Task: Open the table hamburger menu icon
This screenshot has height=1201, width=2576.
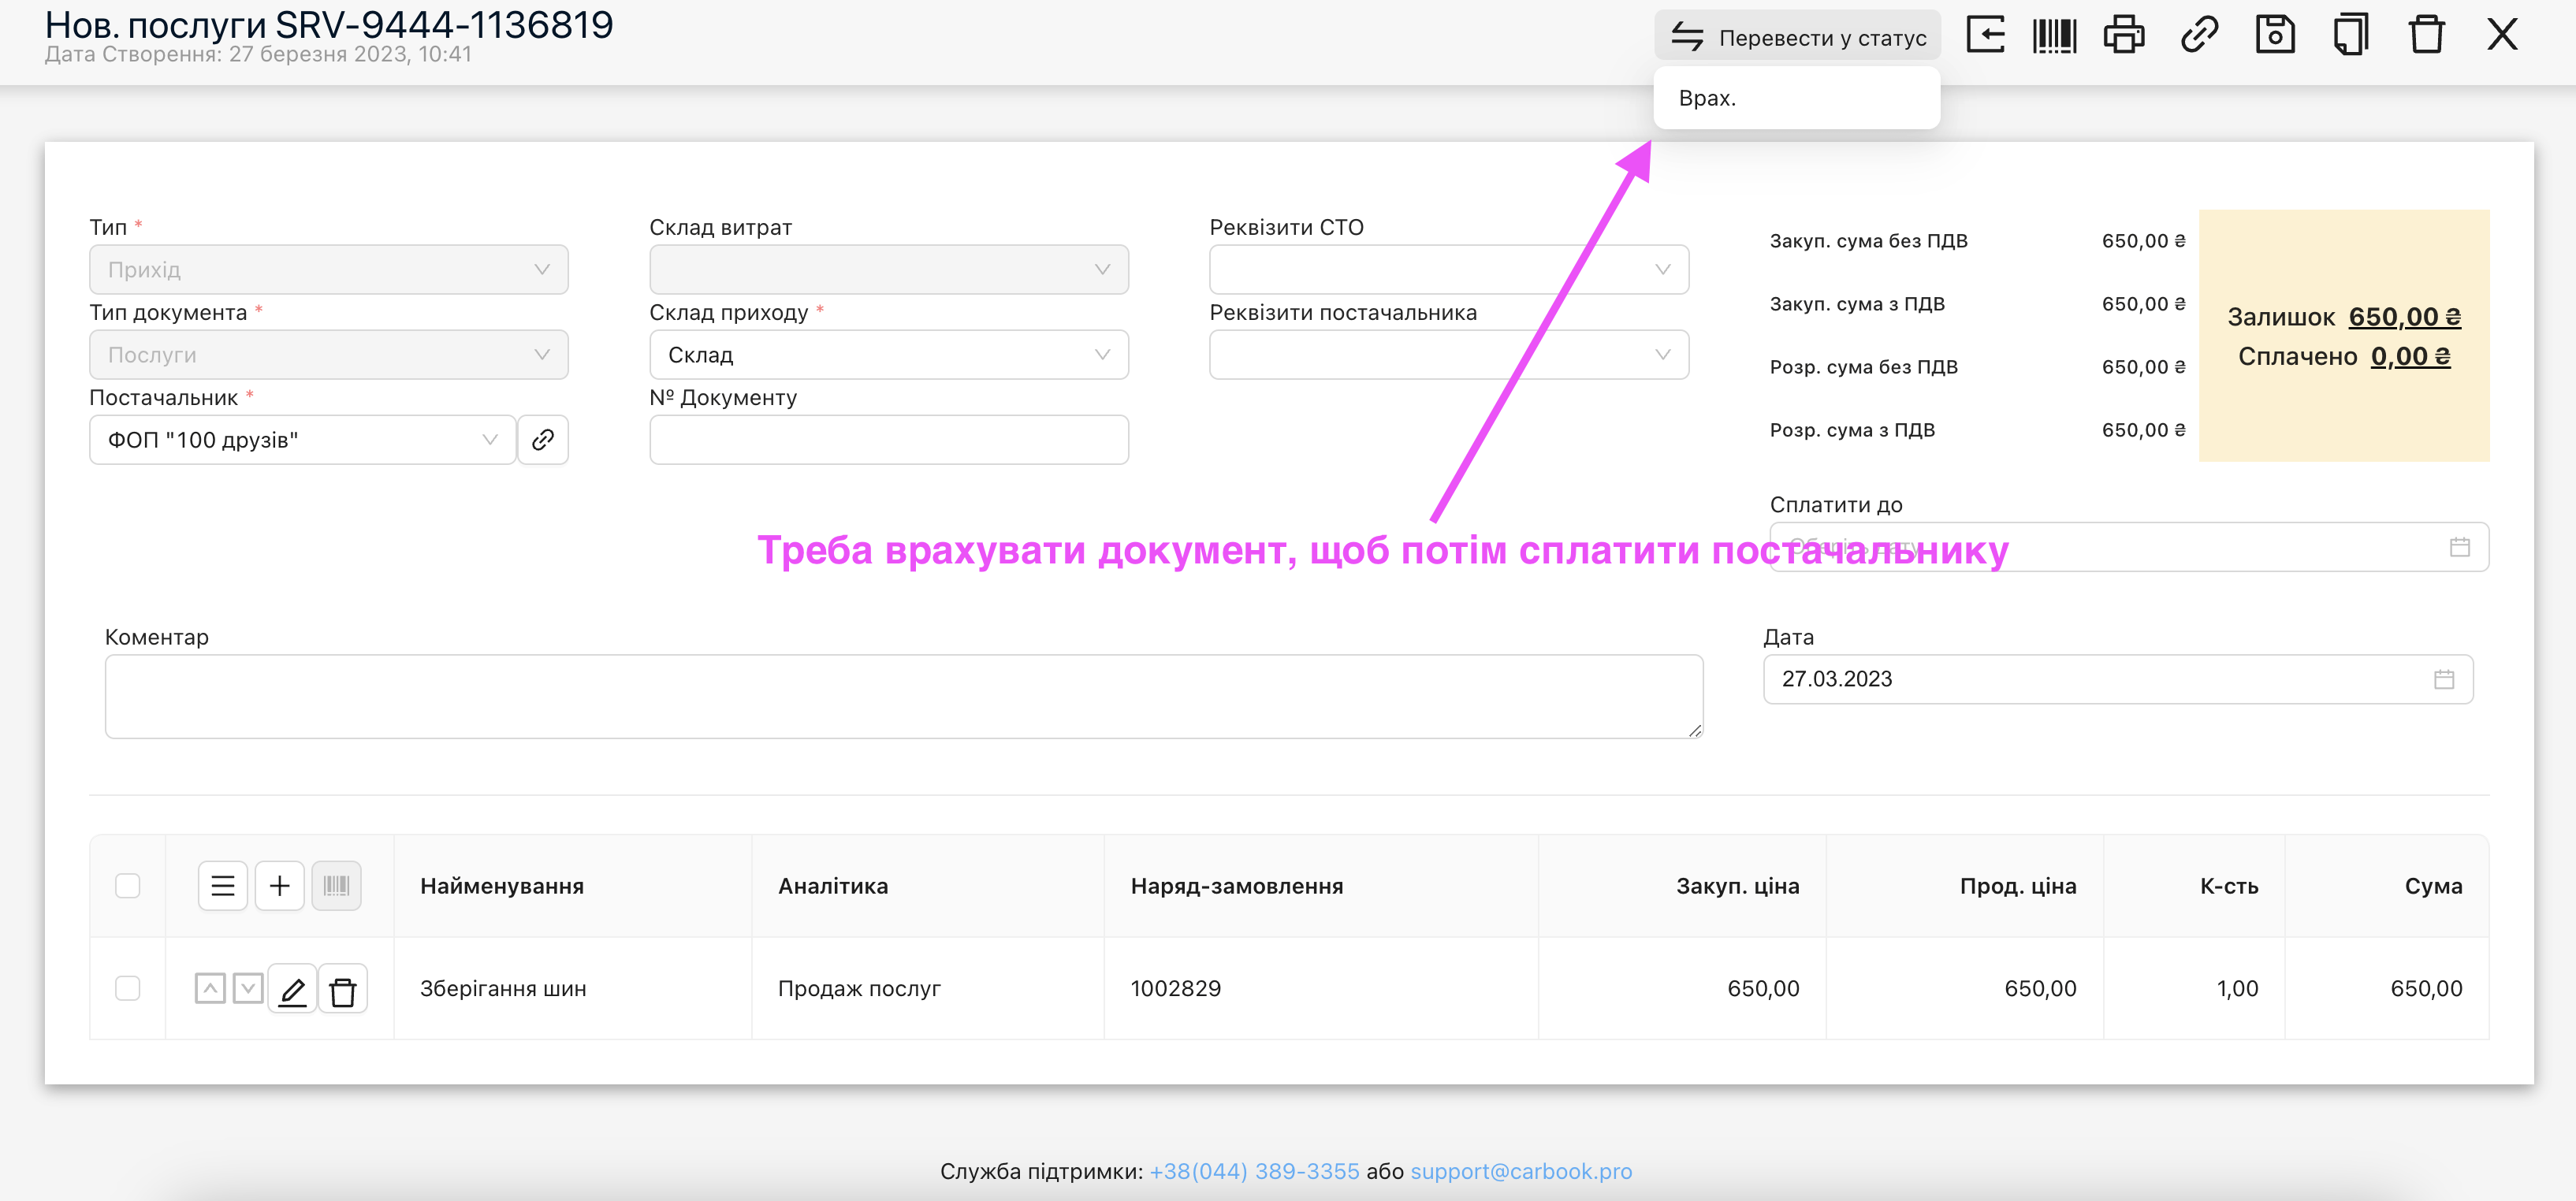Action: pyautogui.click(x=223, y=885)
